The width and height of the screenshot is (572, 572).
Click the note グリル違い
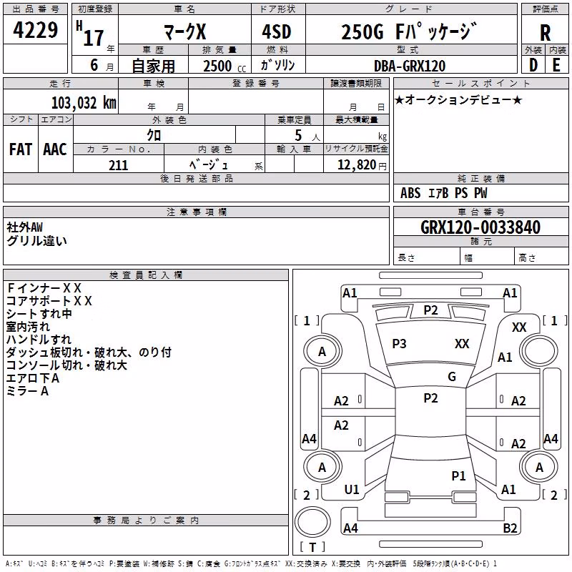point(36,241)
